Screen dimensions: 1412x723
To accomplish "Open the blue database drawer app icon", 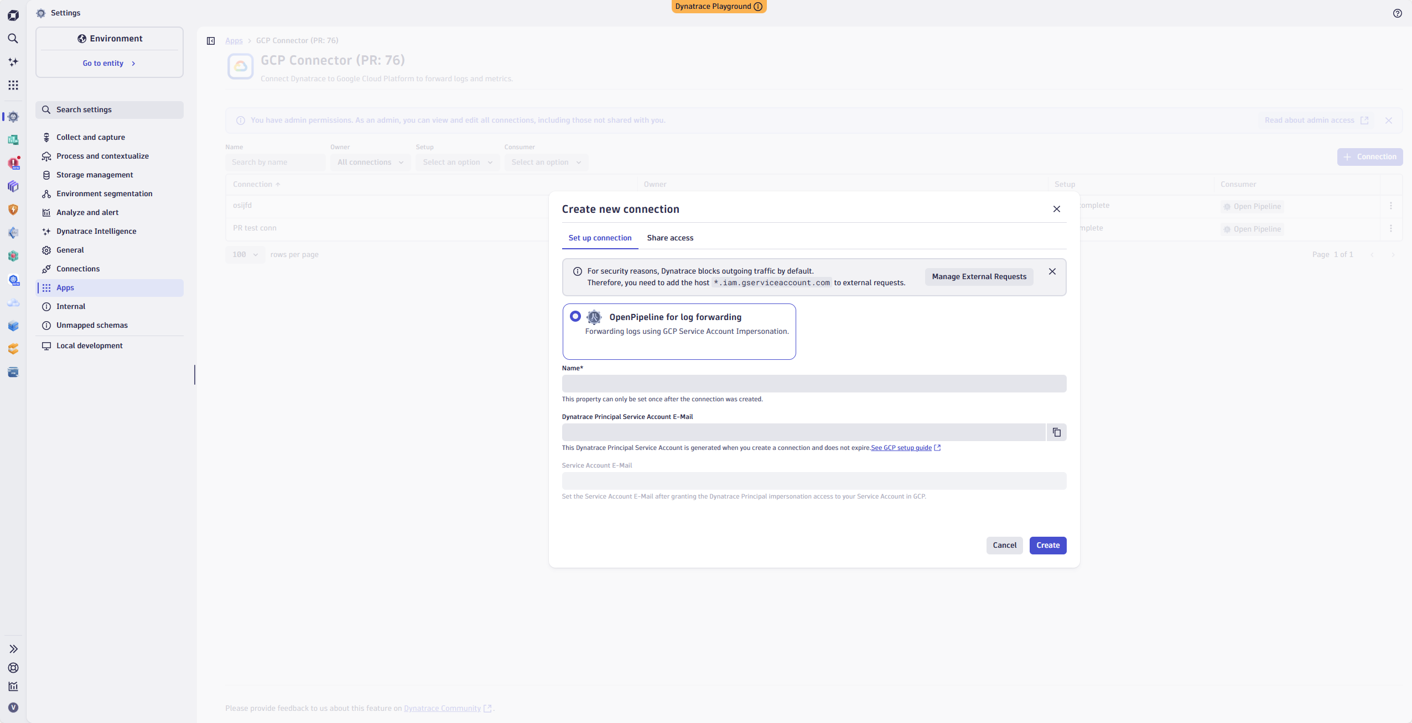I will click(13, 372).
